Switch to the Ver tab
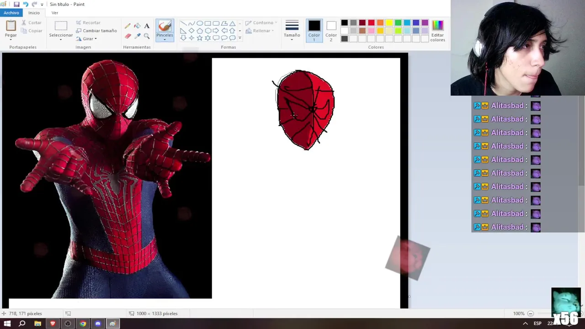585x329 pixels. tap(55, 13)
